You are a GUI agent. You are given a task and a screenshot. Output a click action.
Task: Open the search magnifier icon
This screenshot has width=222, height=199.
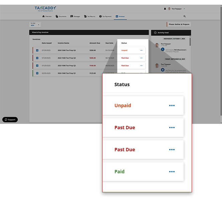tap(185, 16)
